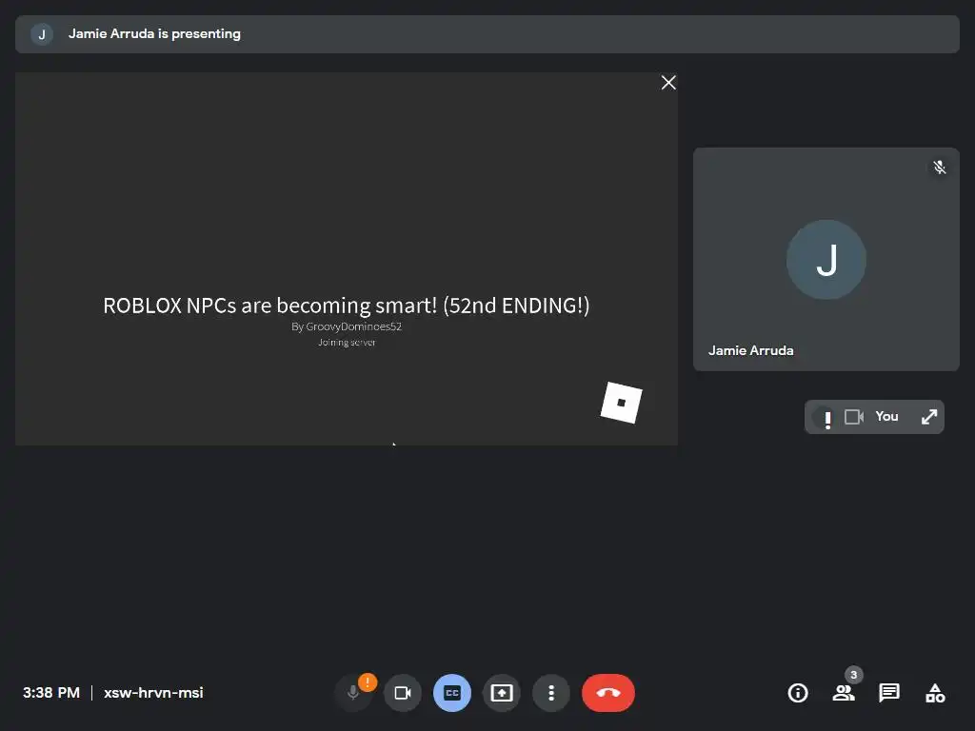975x731 pixels.
Task: Click the 'By GroovyDominoes52' author text
Action: [x=347, y=326]
